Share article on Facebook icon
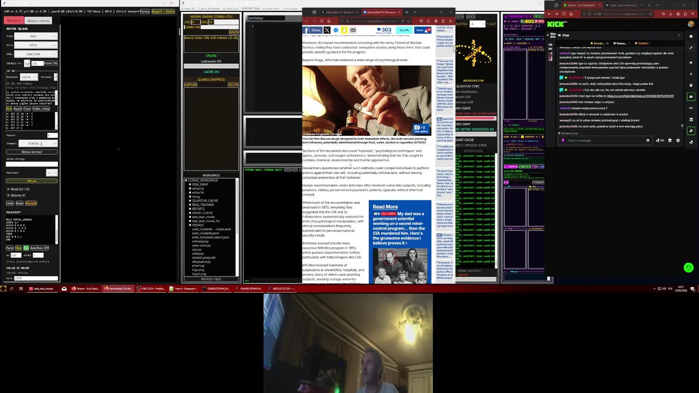This screenshot has width=699, height=393. point(312,30)
